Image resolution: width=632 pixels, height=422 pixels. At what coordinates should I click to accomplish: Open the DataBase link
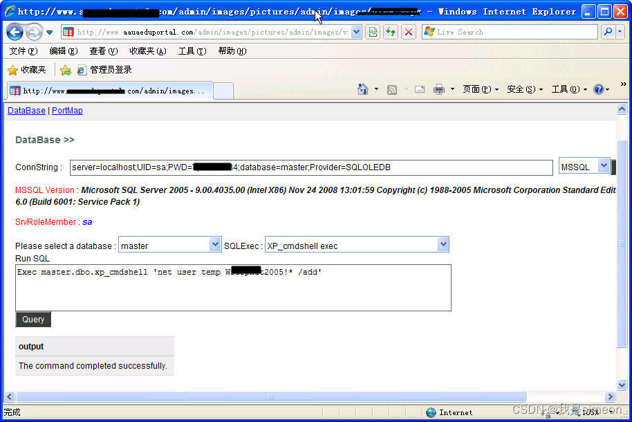click(x=26, y=111)
